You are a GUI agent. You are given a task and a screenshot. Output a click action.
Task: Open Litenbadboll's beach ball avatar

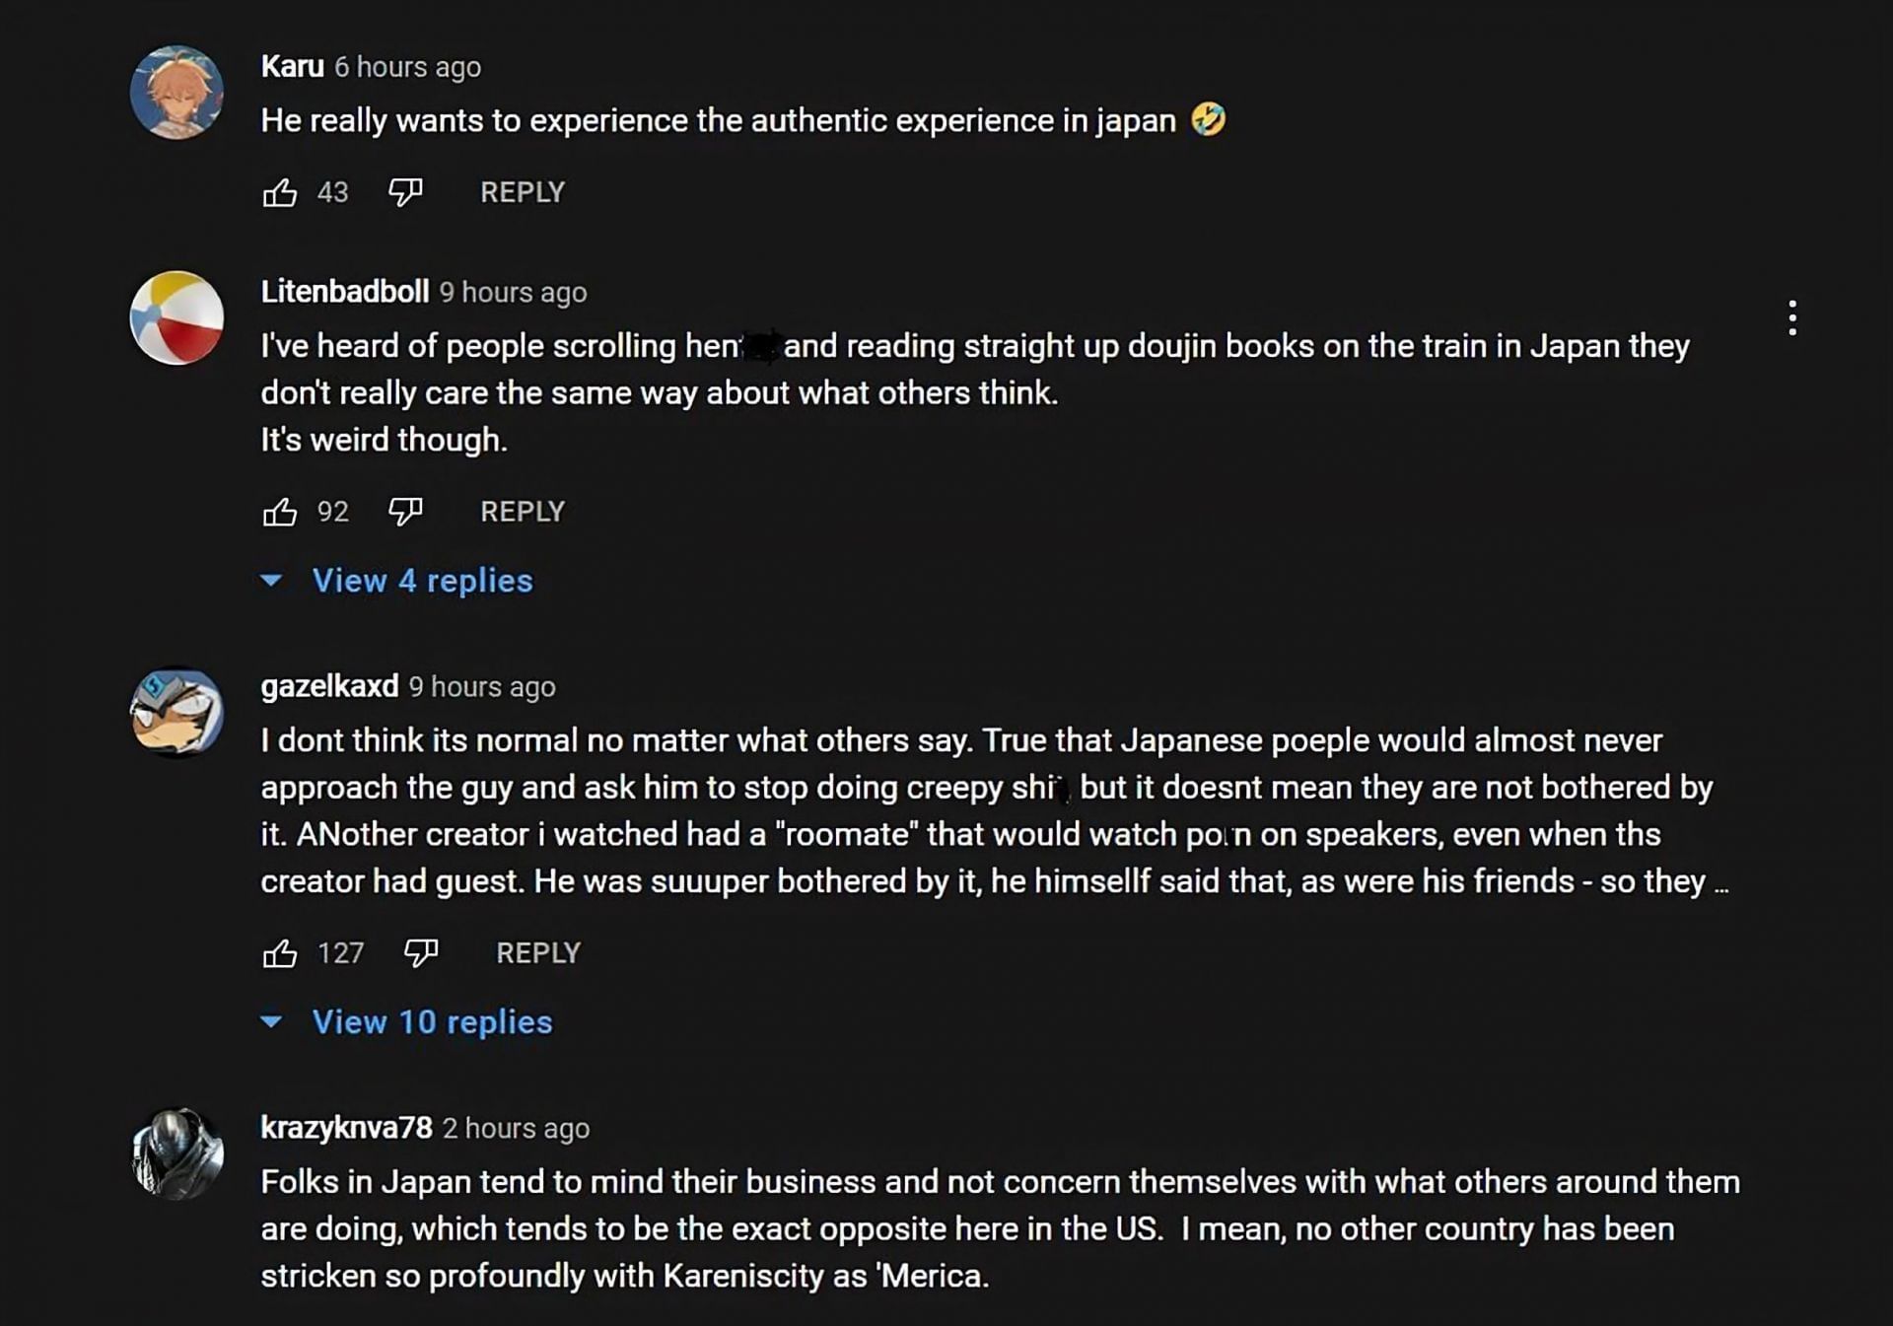[177, 318]
